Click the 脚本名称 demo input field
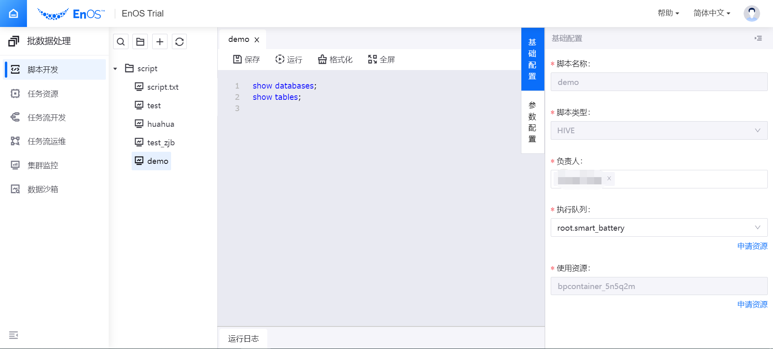The image size is (773, 349). 659,82
